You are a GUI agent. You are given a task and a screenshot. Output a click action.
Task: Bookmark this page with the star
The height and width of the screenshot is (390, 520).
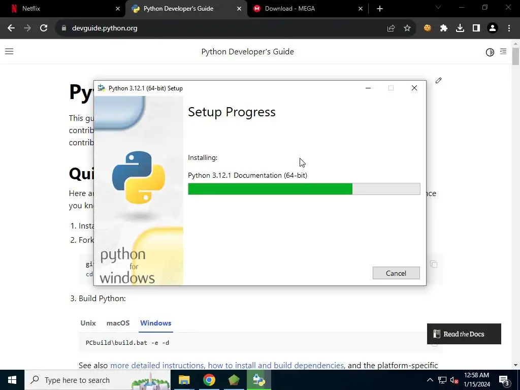(407, 28)
